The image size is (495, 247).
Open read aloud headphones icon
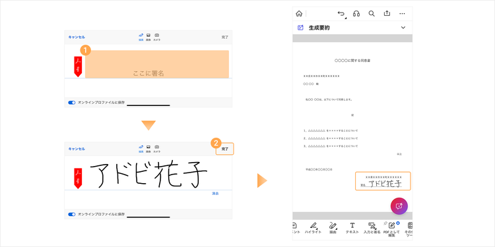pos(356,14)
